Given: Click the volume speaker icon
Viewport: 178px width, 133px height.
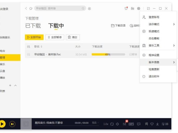Looking at the screenshot, I should point(117,124).
